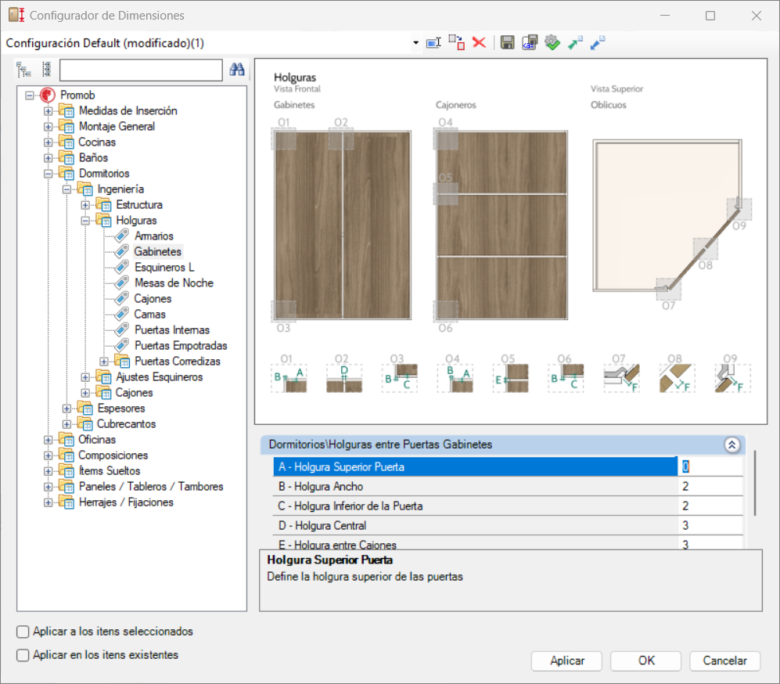Click the green export arrow icon
This screenshot has height=684, width=780.
pos(575,43)
